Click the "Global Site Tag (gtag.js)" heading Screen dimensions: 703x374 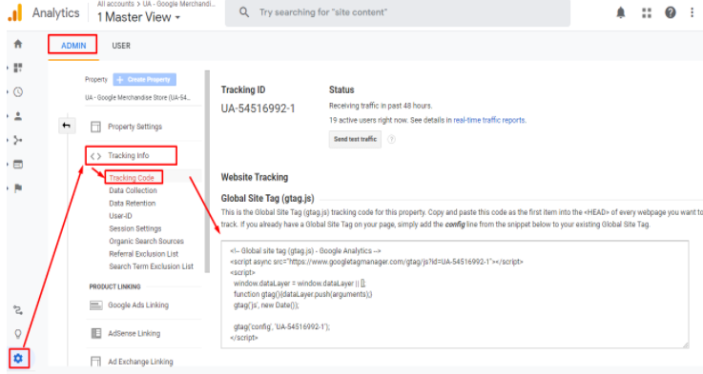point(267,199)
